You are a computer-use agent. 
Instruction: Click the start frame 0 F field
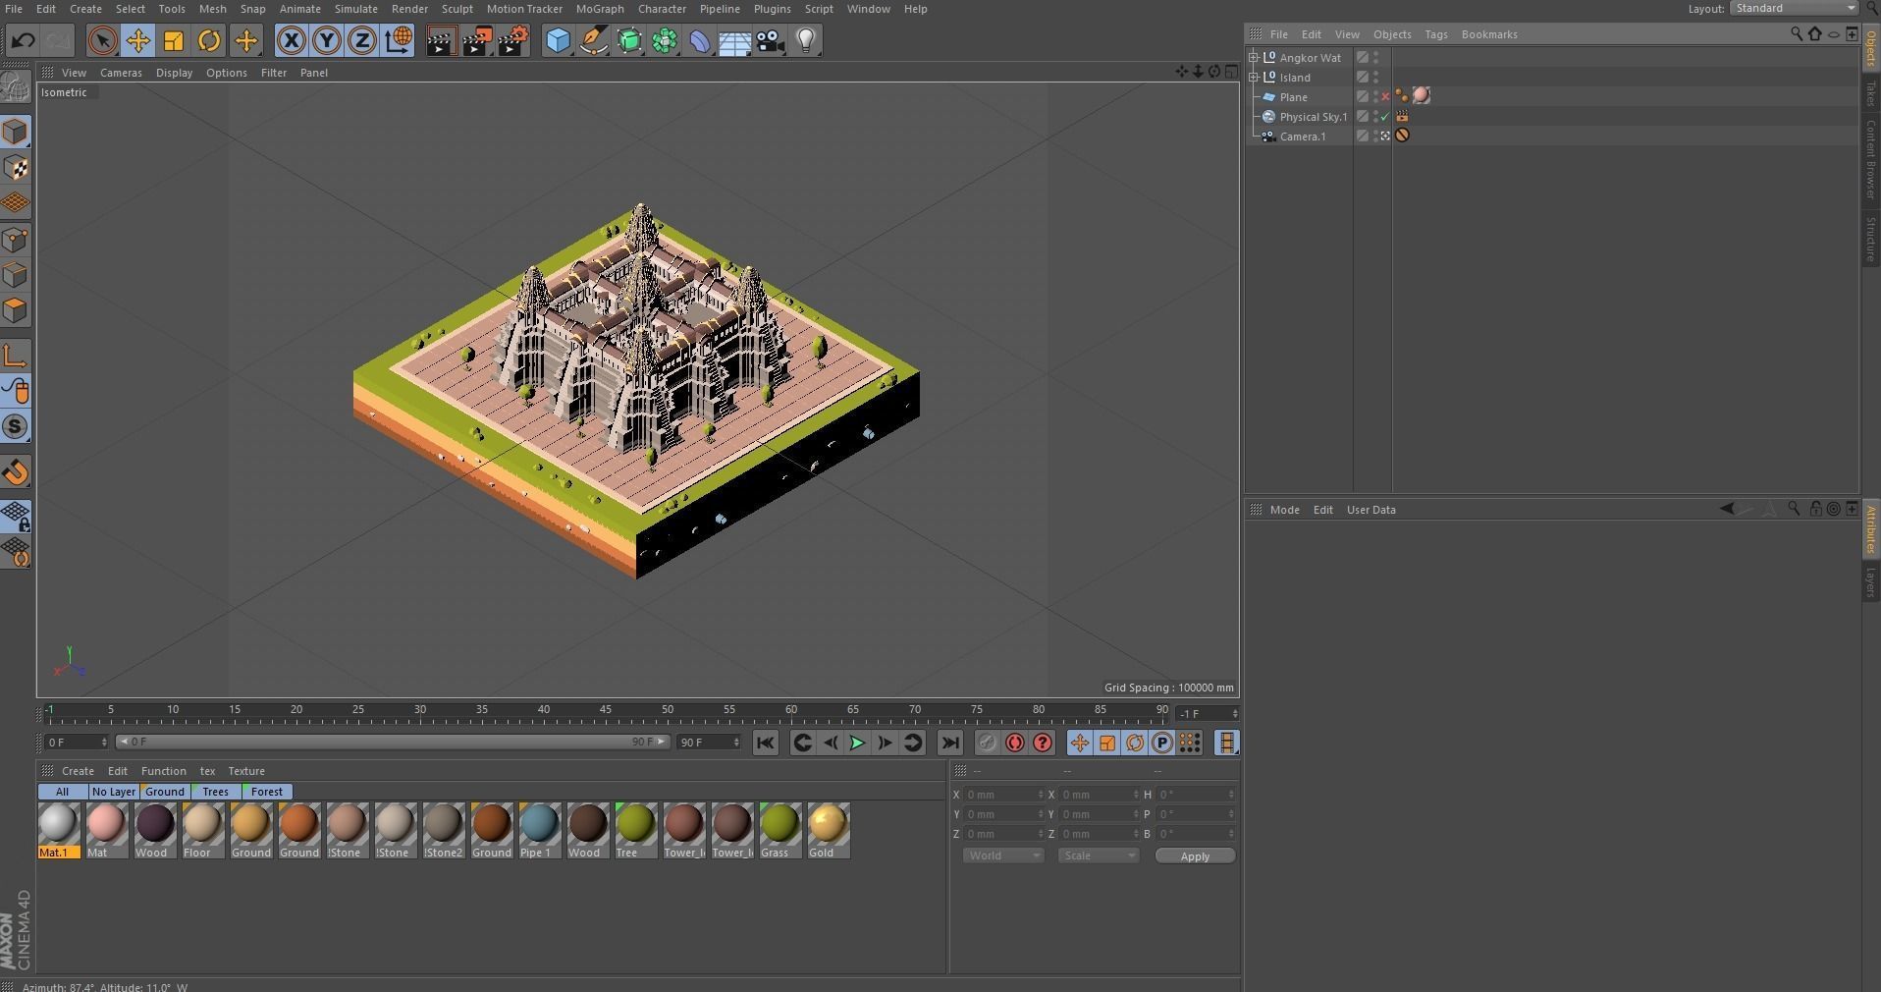pyautogui.click(x=77, y=743)
